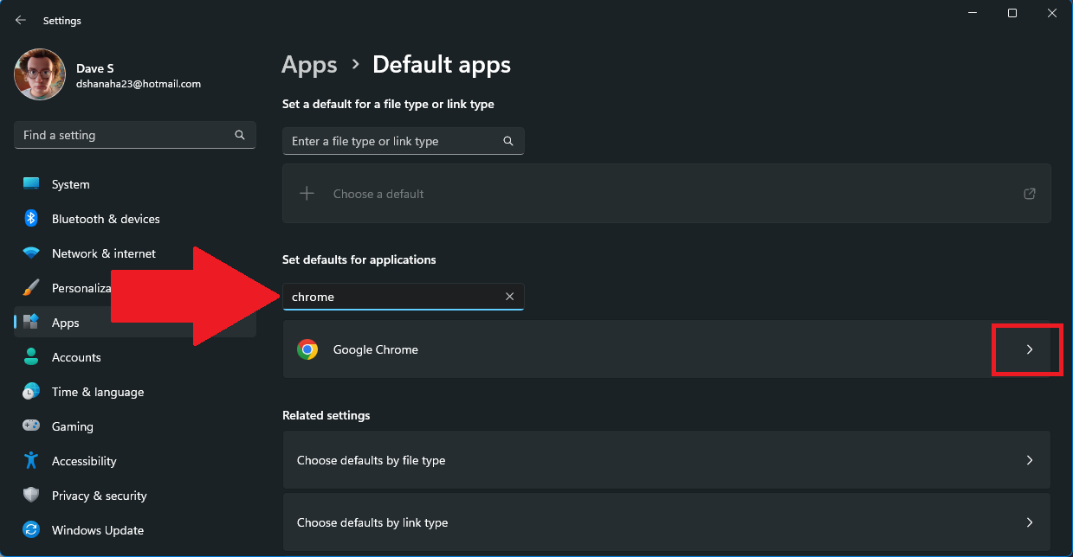Click the Network & internet icon
1073x557 pixels.
coord(30,253)
